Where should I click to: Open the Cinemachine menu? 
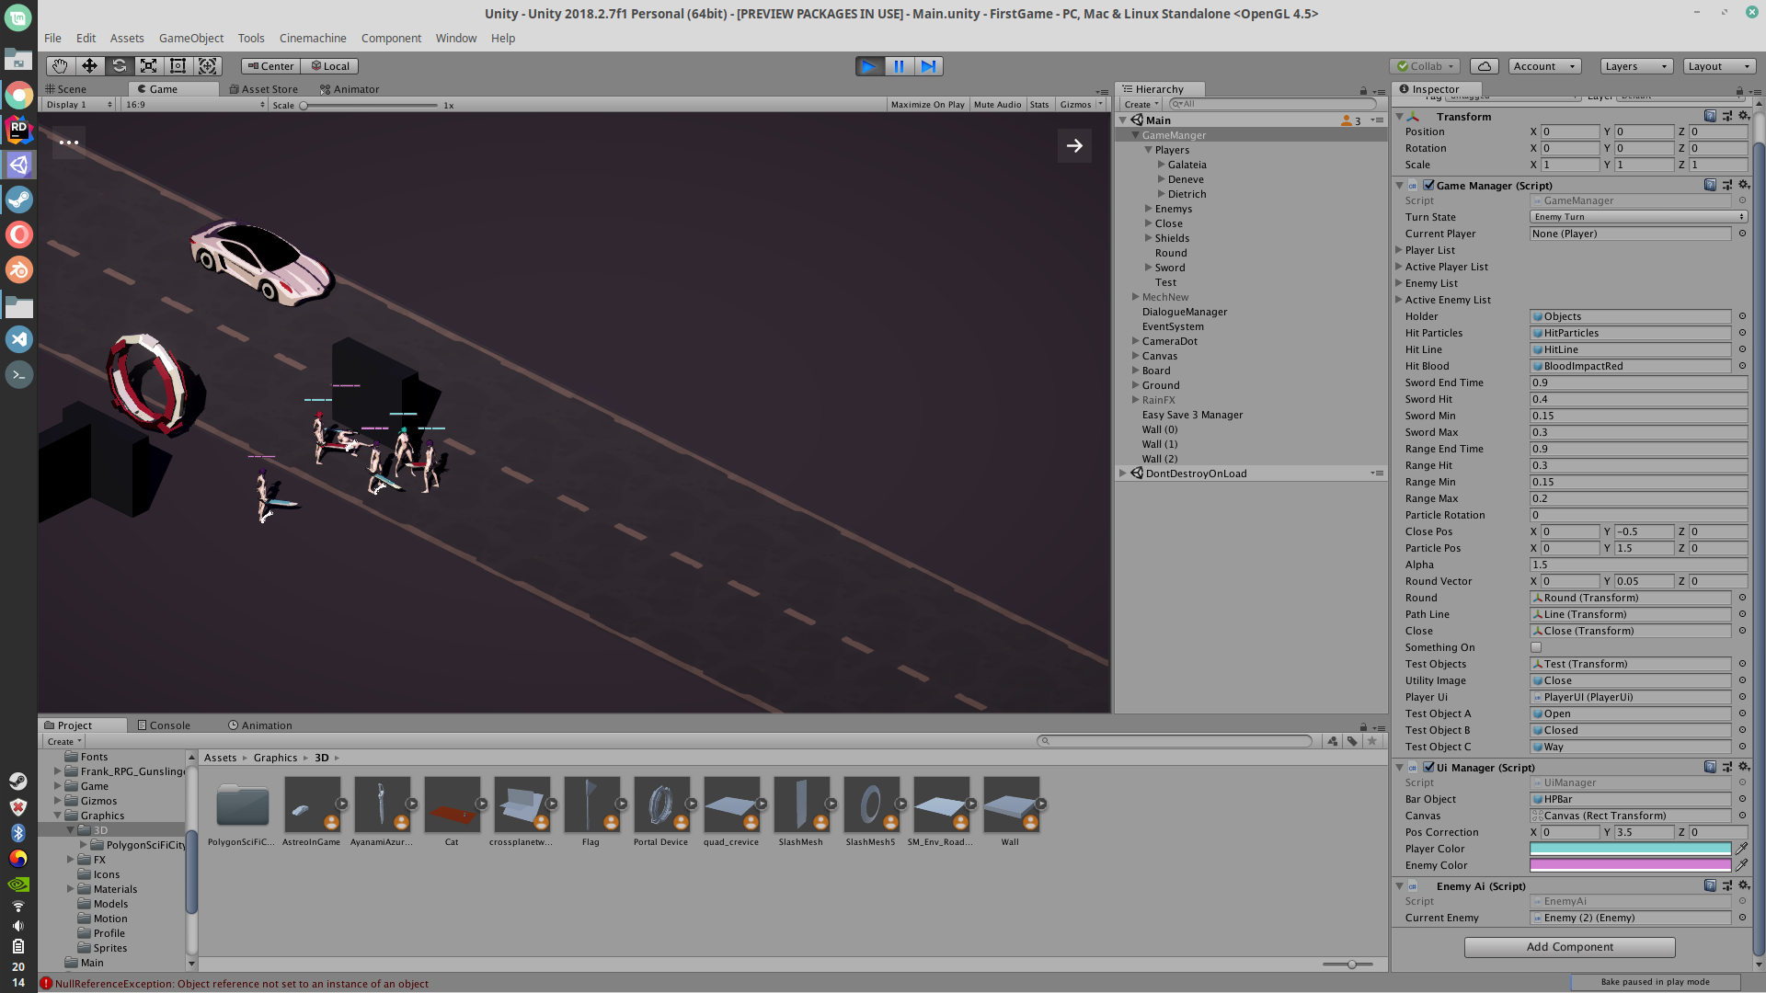pos(313,38)
